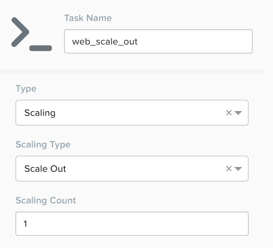Open the Scaling Type combo box
The height and width of the screenshot is (248, 273).
132,169
